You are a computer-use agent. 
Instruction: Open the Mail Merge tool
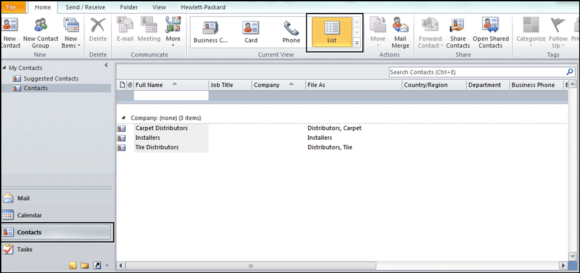400,31
